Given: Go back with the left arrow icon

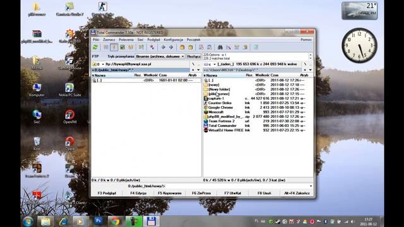Looking at the screenshot, I should click(x=163, y=47).
